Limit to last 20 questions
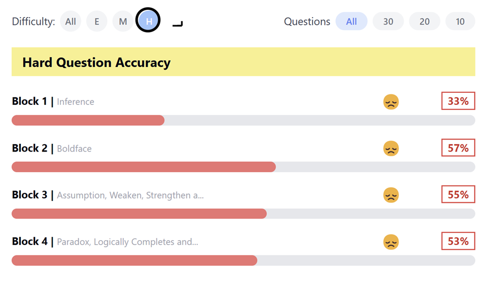This screenshot has height=289, width=488. (x=425, y=21)
